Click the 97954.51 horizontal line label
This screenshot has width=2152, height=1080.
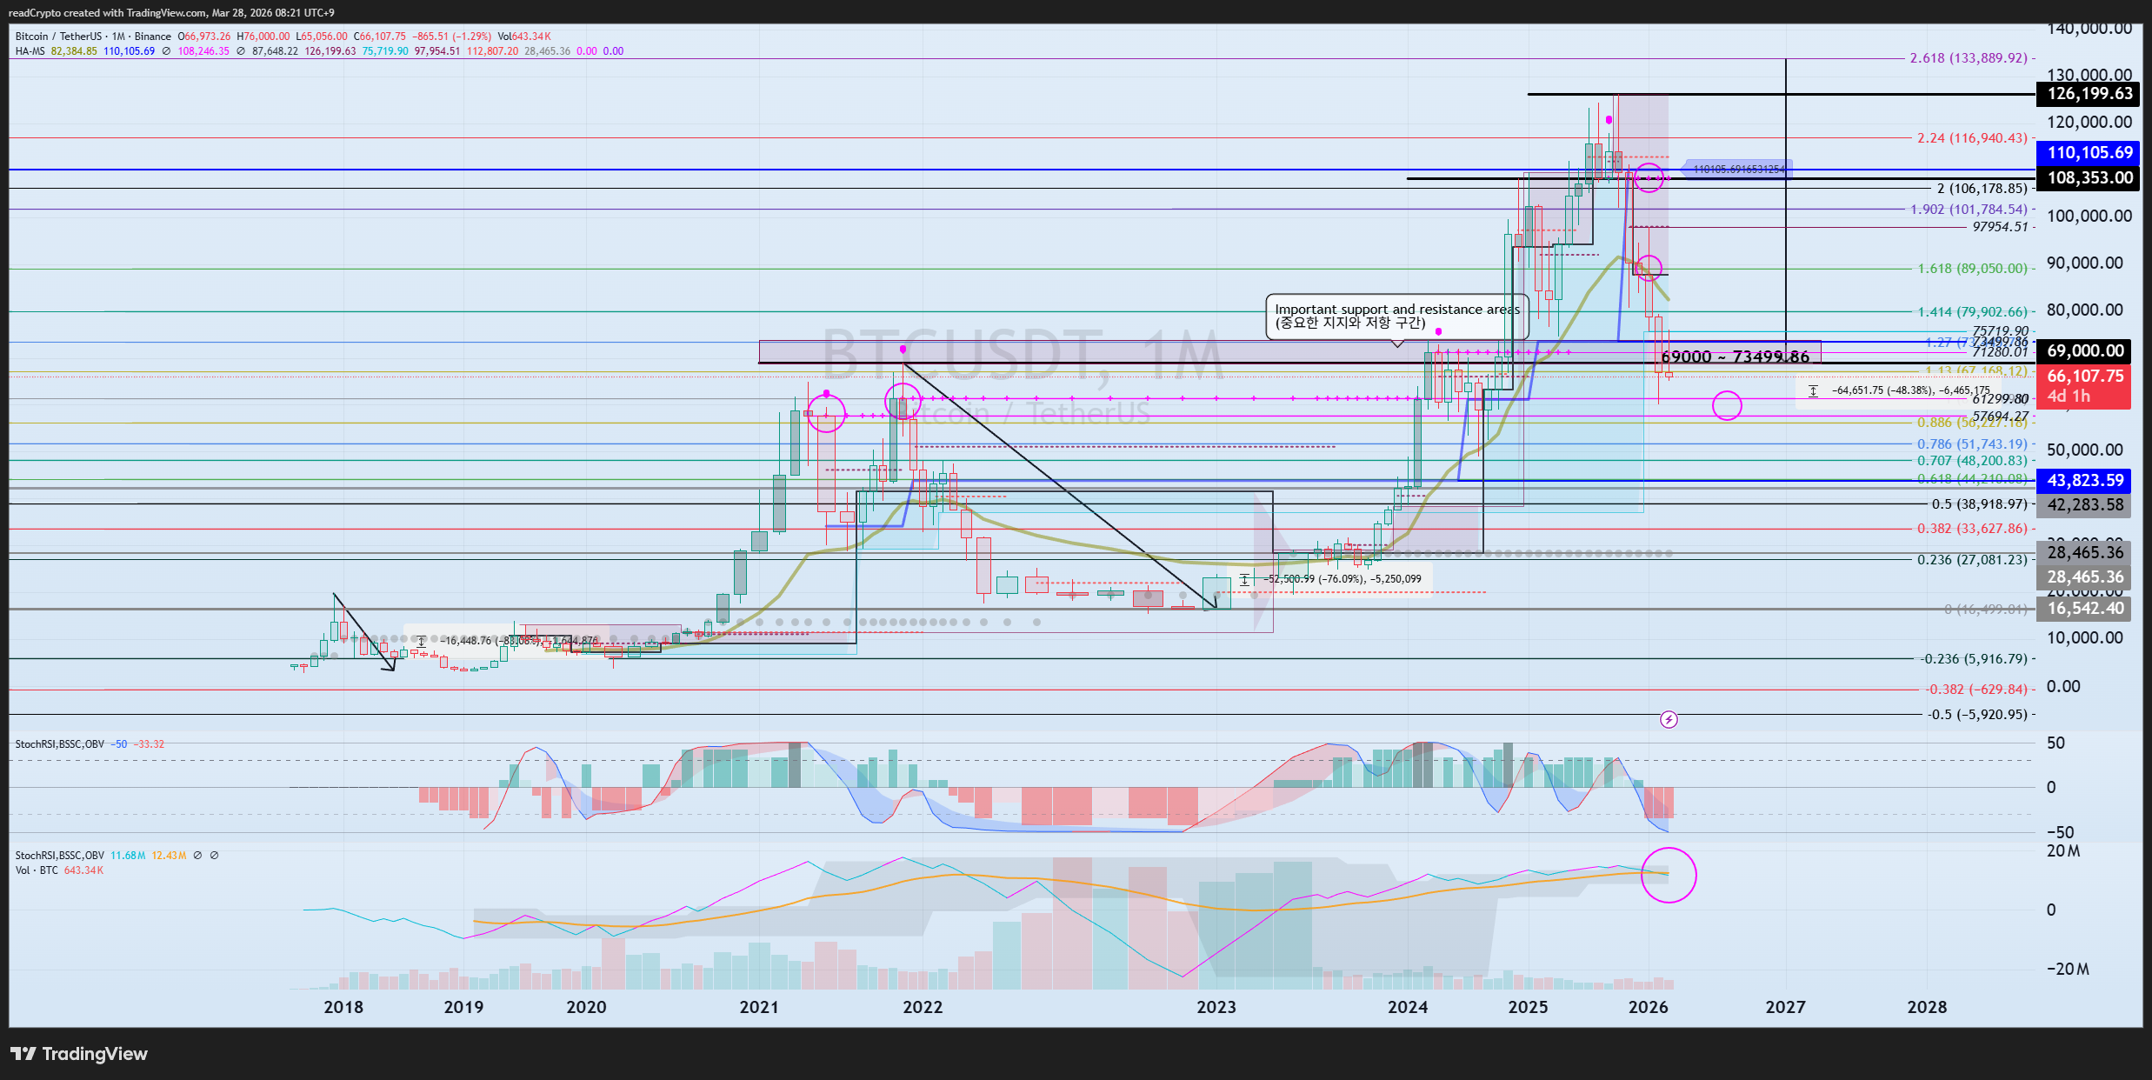(2000, 227)
